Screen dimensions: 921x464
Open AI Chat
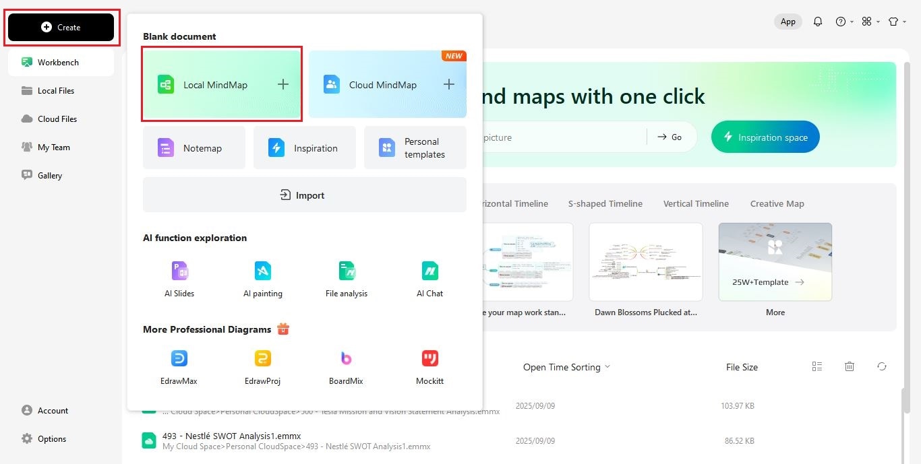(x=429, y=277)
